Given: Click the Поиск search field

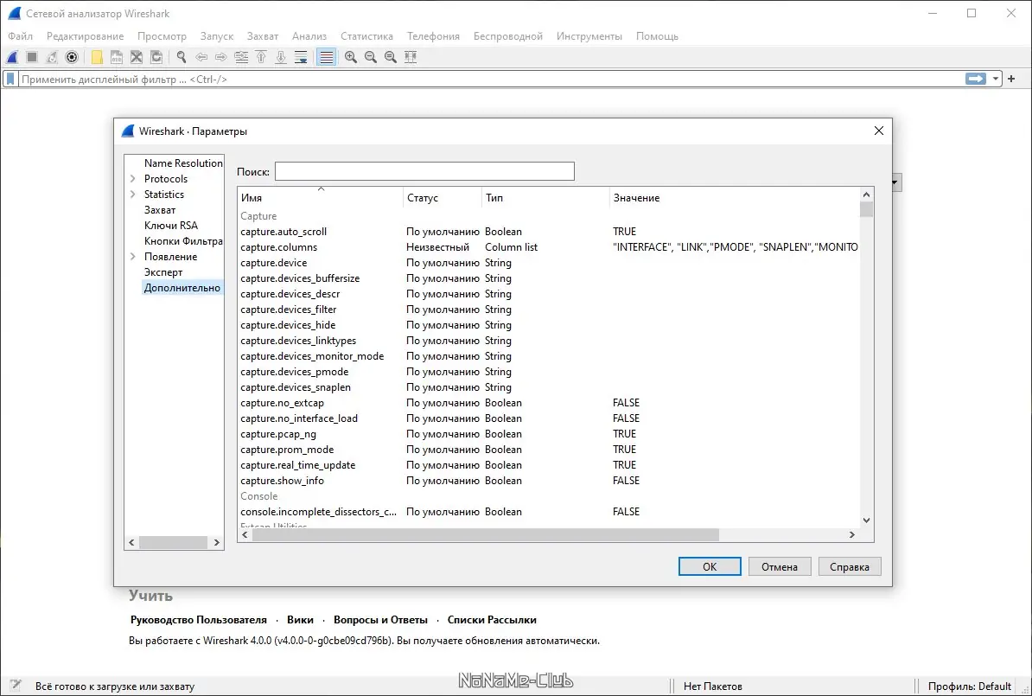Looking at the screenshot, I should (424, 171).
